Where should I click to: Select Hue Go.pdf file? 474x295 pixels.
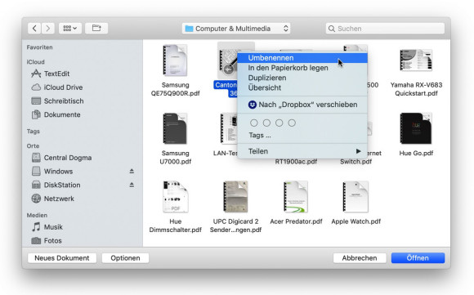pos(416,135)
